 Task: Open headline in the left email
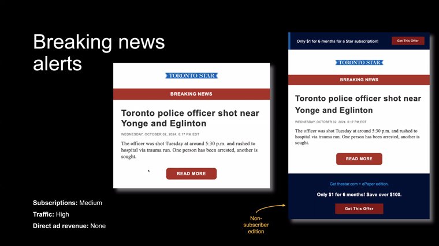(x=190, y=118)
